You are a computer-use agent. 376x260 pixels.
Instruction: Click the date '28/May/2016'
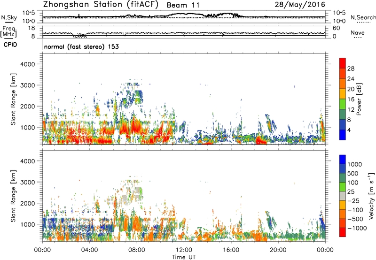[x=300, y=4]
